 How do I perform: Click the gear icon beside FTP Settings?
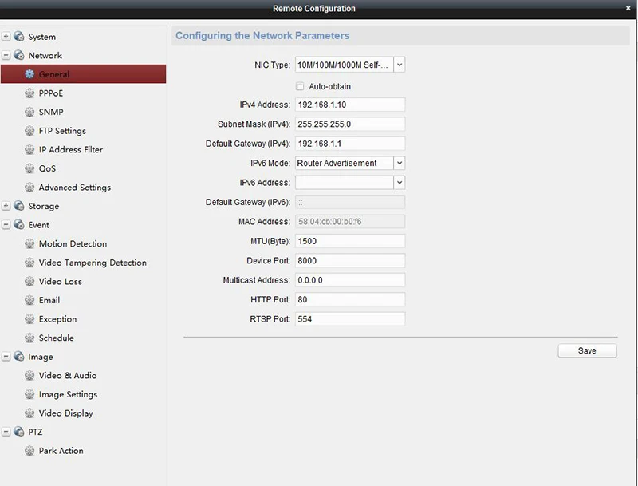(30, 131)
